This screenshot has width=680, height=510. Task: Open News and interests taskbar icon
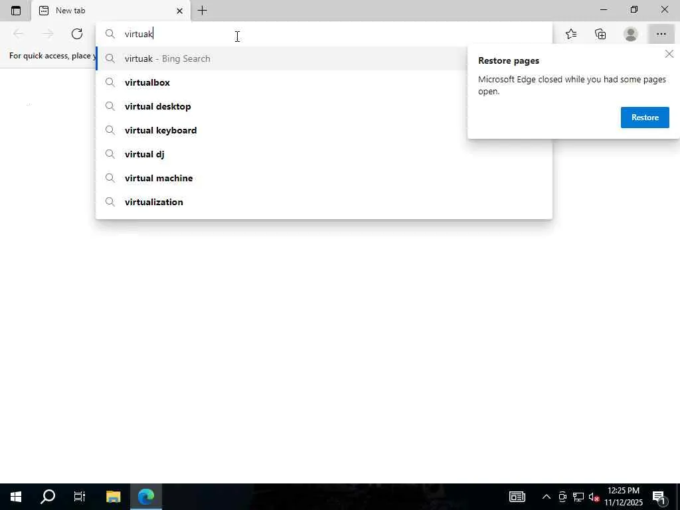click(x=517, y=497)
